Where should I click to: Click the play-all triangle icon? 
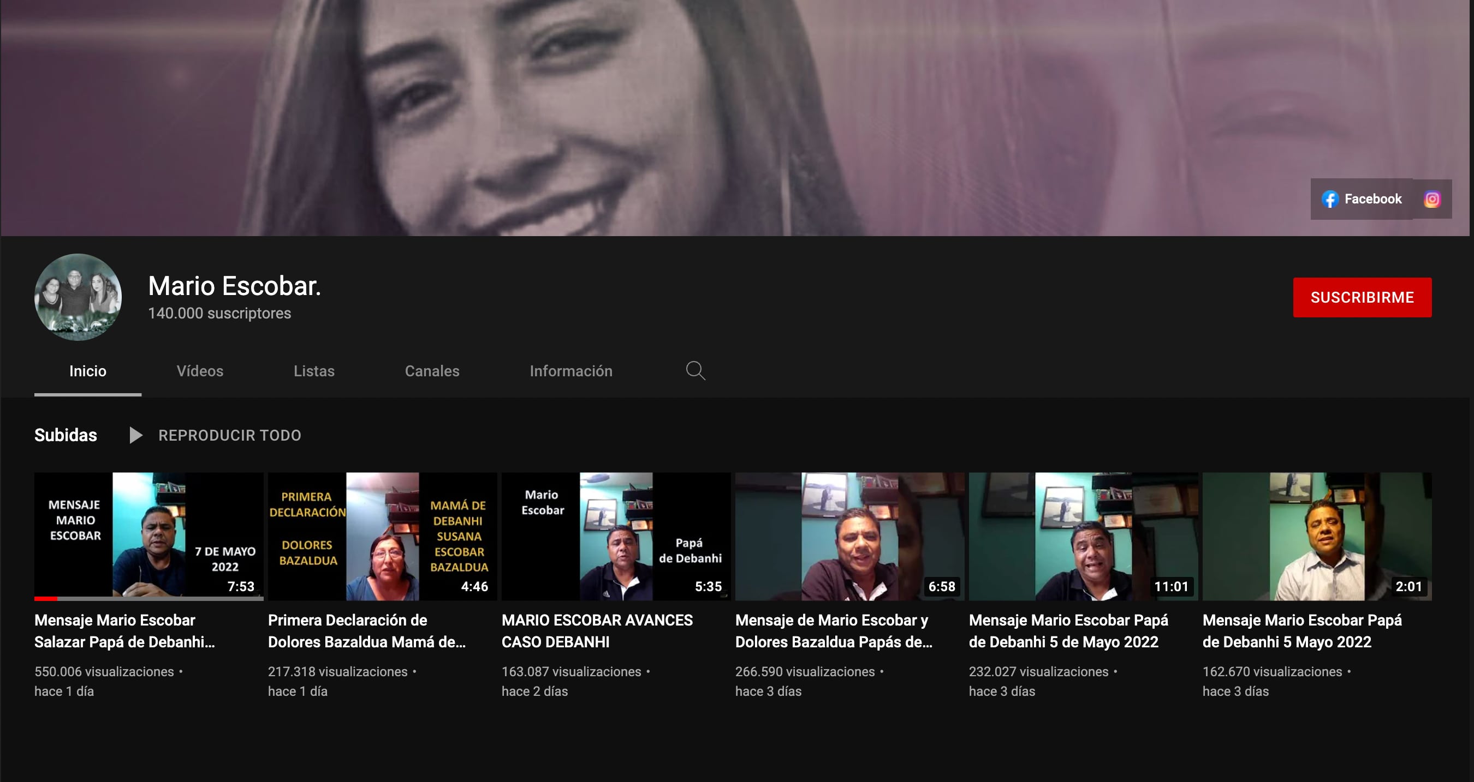click(135, 435)
